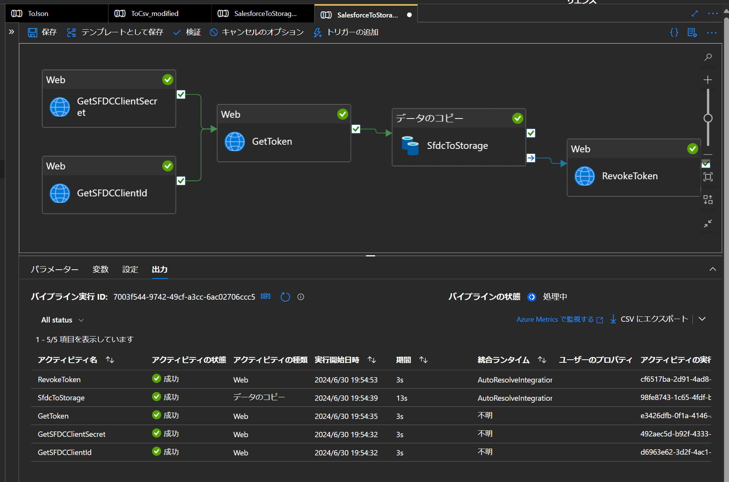Click GetSFDCClientId in the activity list
Image resolution: width=729 pixels, height=482 pixels.
pos(65,452)
